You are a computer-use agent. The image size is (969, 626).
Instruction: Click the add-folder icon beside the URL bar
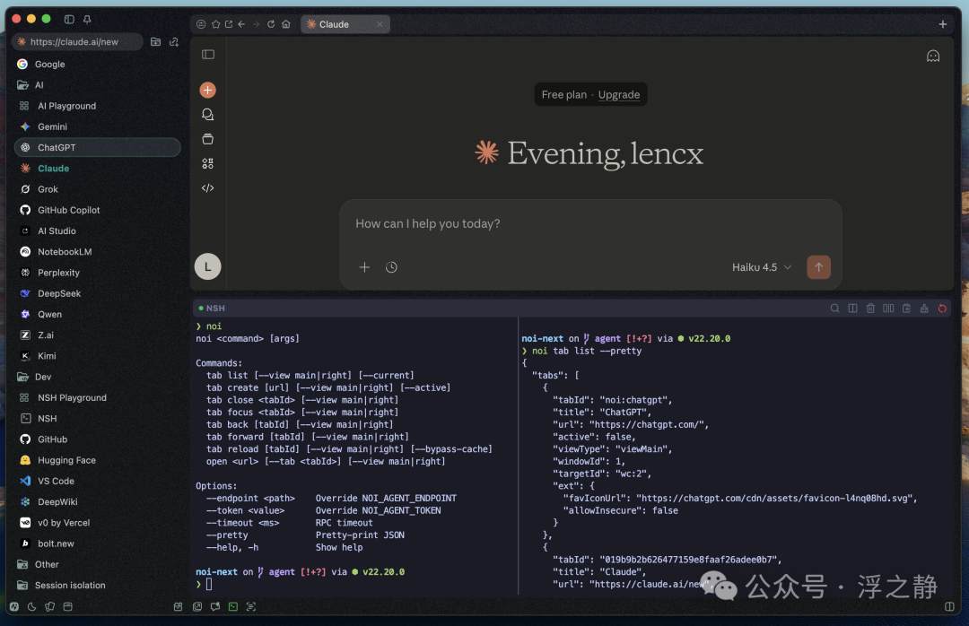[156, 41]
